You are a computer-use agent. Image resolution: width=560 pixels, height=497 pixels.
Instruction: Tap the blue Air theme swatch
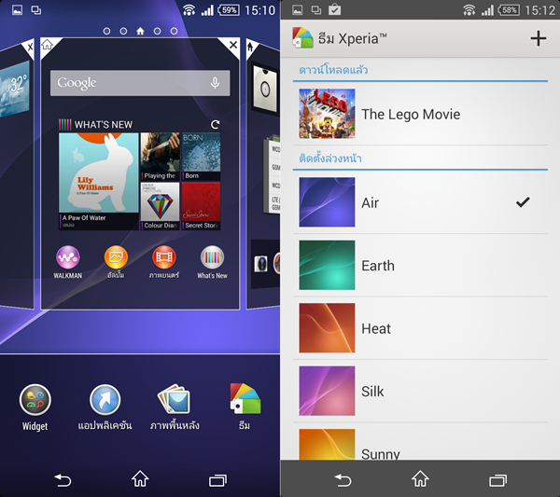tap(327, 202)
